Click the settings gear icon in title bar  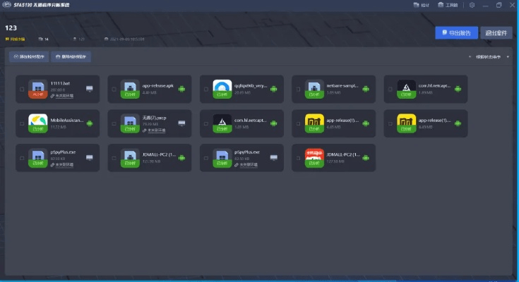pos(472,6)
